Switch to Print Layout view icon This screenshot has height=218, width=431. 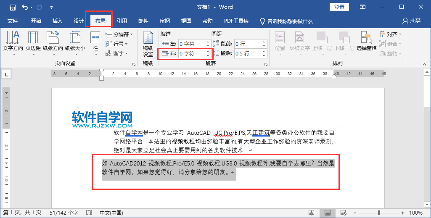pos(327,213)
